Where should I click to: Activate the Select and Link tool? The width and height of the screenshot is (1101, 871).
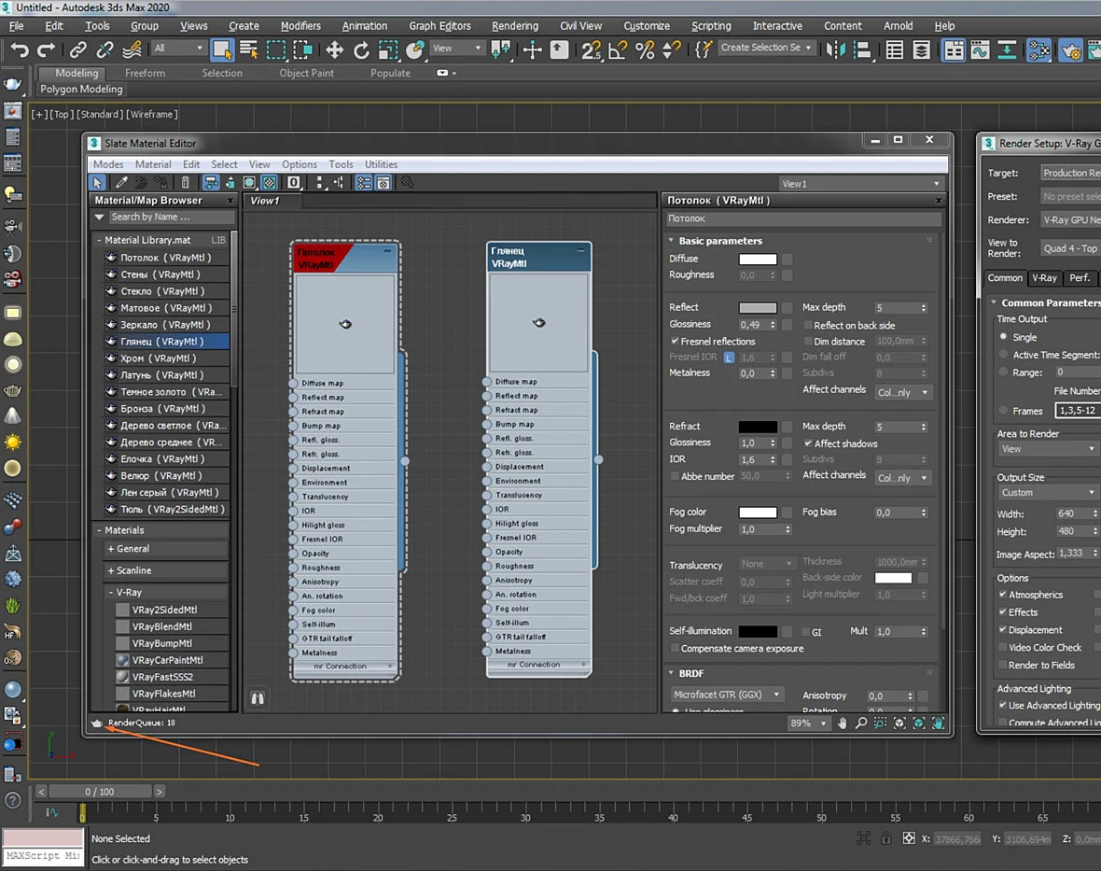point(78,49)
